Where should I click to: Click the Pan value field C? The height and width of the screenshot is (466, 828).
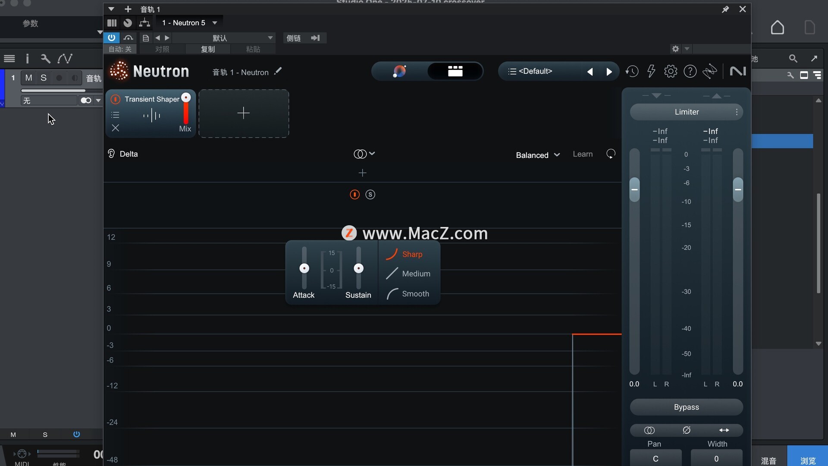[655, 458]
